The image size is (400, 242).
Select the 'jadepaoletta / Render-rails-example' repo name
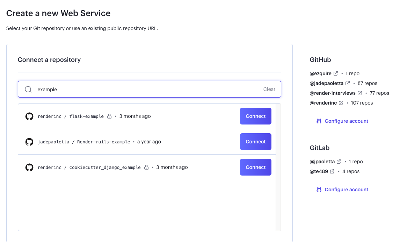coord(84,142)
